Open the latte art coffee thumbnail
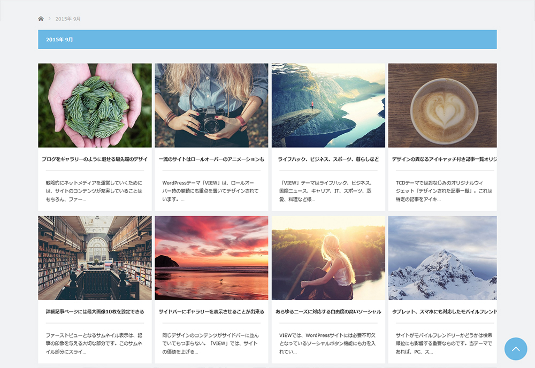Image resolution: width=535 pixels, height=368 pixels. pyautogui.click(x=442, y=105)
